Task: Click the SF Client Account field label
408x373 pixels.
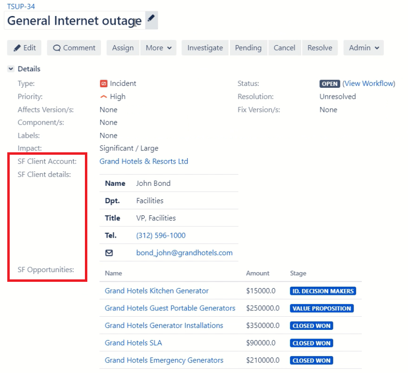Action: [x=47, y=161]
